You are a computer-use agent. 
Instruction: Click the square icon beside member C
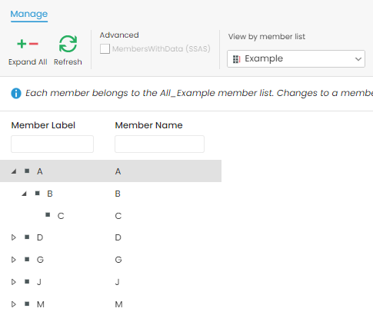click(48, 214)
